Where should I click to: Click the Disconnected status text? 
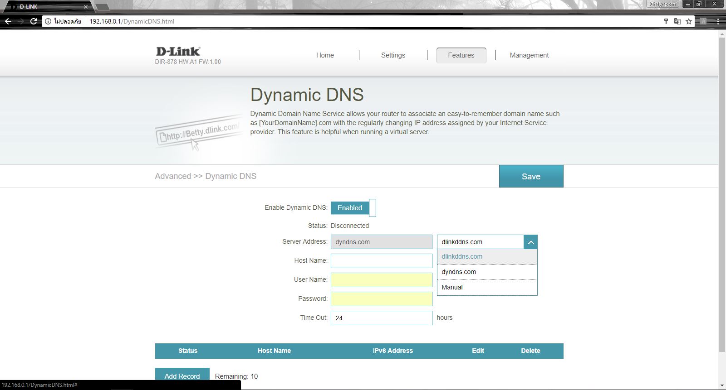click(350, 226)
